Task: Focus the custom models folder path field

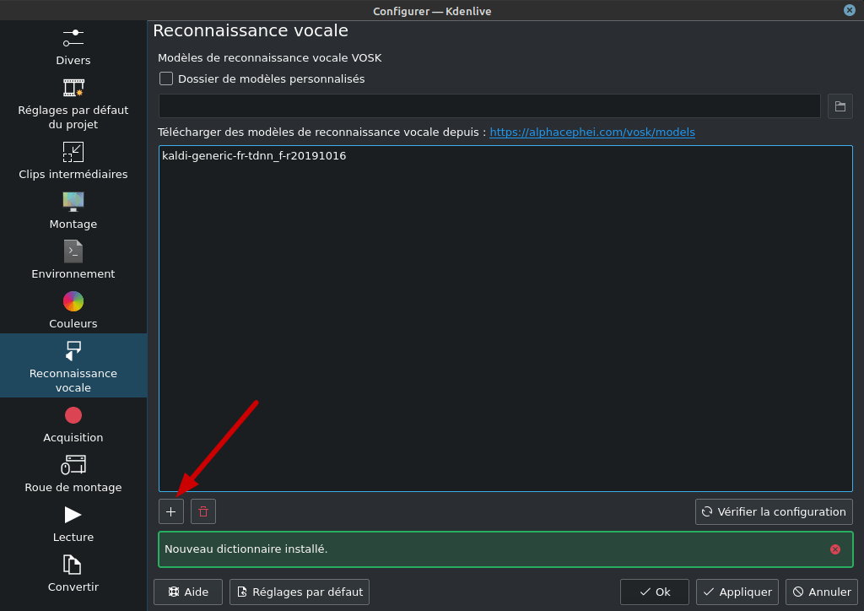Action: point(489,106)
